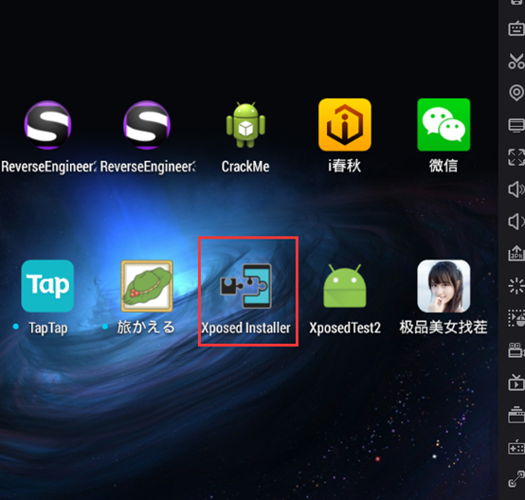
Task: Open the video camera recorder icon
Action: [516, 350]
